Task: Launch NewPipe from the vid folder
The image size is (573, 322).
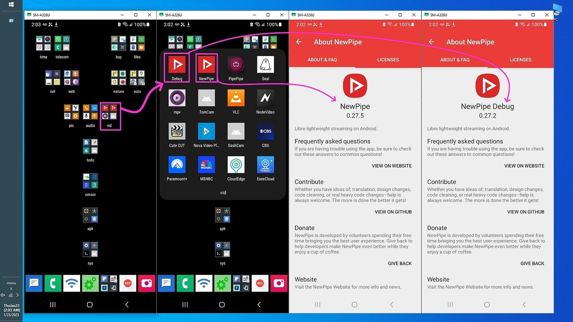Action: click(x=206, y=65)
